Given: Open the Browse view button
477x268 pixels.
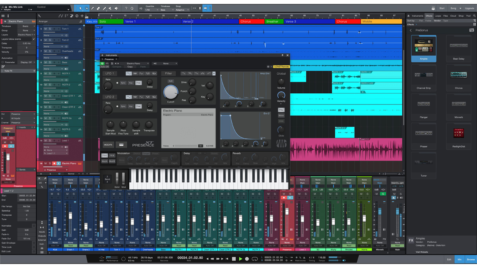Looking at the screenshot, I should pyautogui.click(x=471, y=259).
